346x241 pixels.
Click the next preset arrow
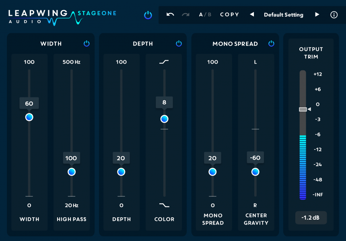317,14
